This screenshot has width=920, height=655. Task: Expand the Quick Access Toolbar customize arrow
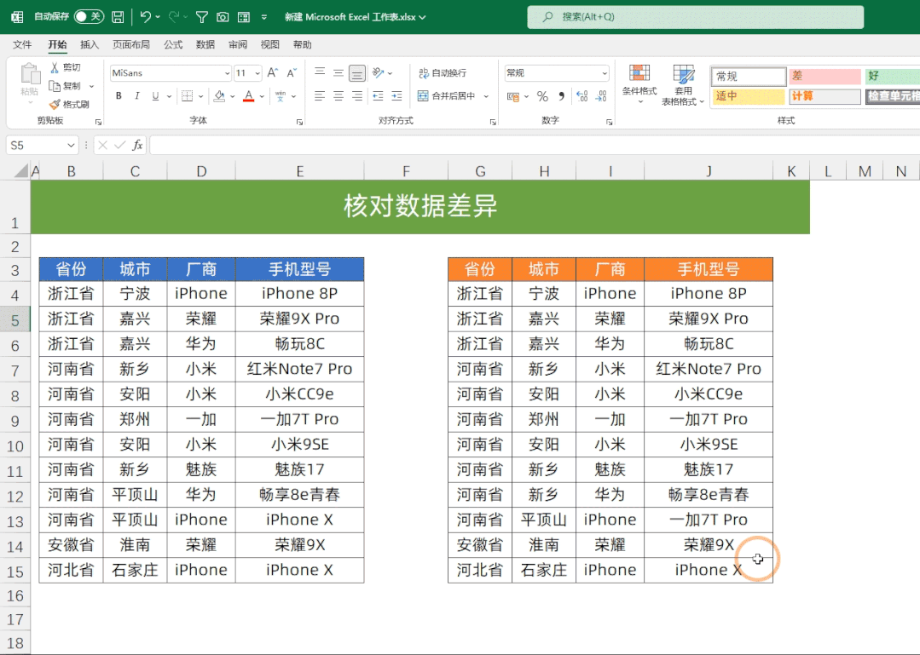pos(264,18)
